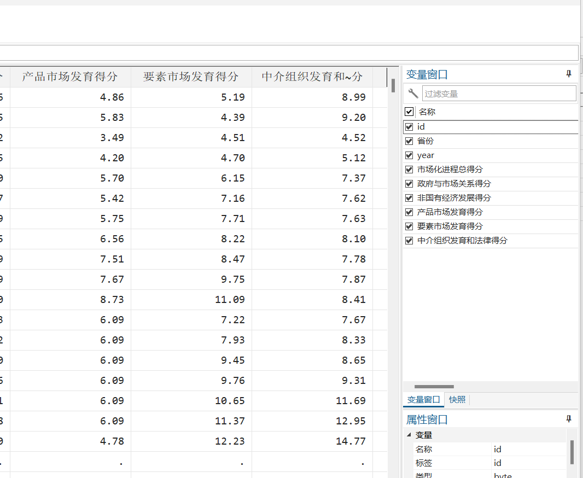The height and width of the screenshot is (478, 583).
Task: Open the wrench filter options icon
Action: [x=413, y=94]
